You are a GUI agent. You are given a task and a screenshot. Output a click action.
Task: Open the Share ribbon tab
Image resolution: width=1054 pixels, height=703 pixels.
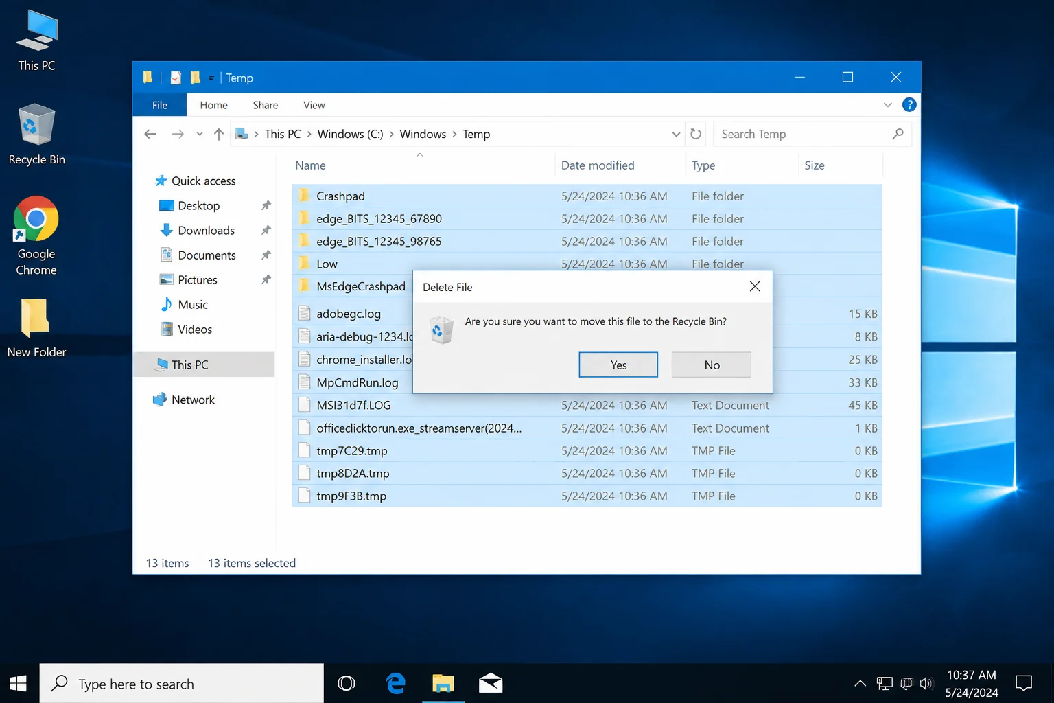click(265, 105)
